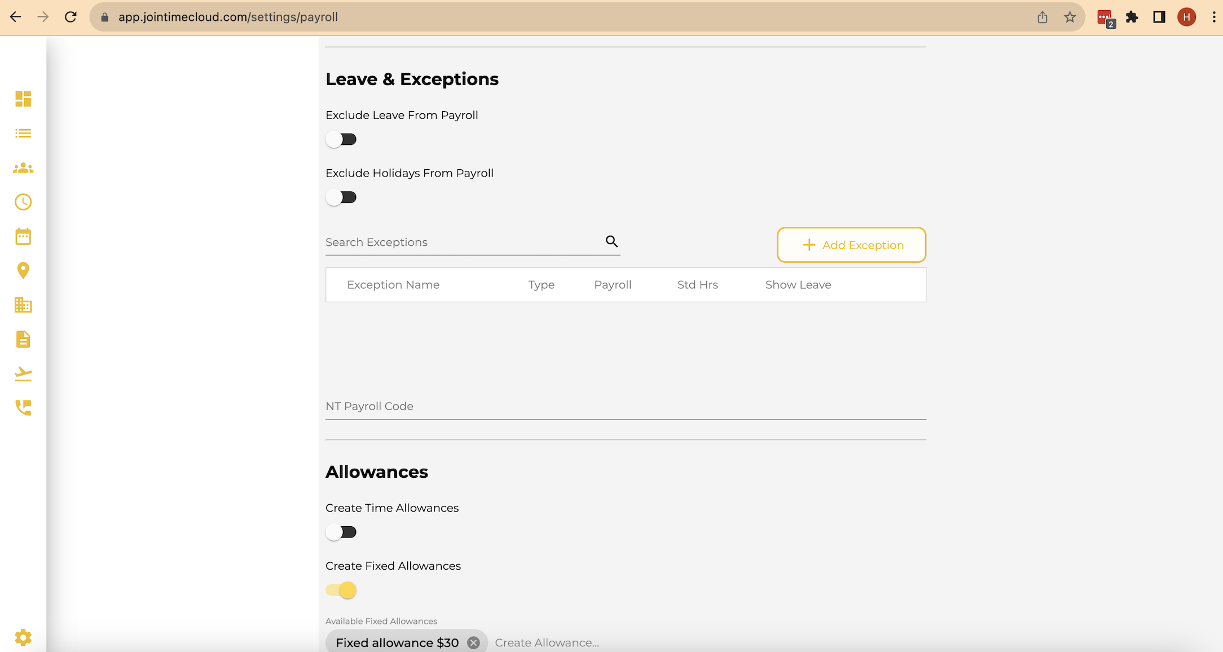Select the leave travel airplane icon
The width and height of the screenshot is (1223, 652).
pos(23,374)
